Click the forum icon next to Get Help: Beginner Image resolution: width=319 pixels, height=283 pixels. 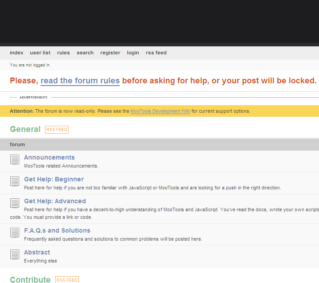15,181
